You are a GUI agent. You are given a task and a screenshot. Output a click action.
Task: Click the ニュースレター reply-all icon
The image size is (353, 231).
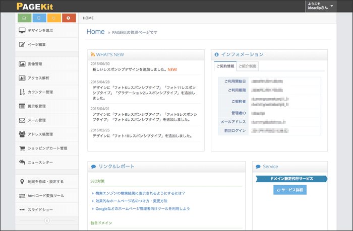pos(22,162)
